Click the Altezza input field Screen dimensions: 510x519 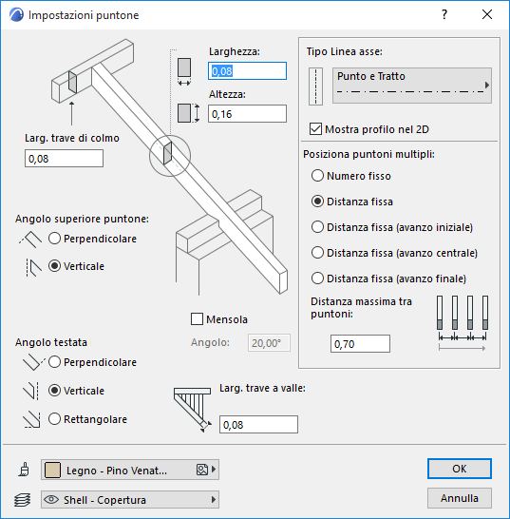(x=247, y=114)
